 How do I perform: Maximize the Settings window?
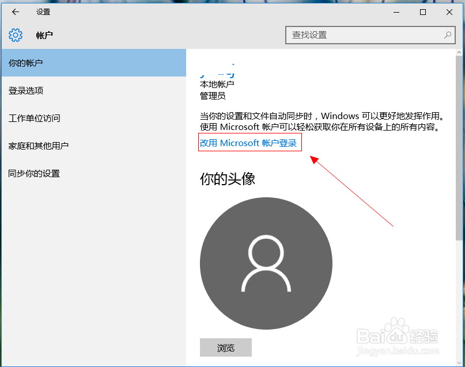(x=423, y=12)
